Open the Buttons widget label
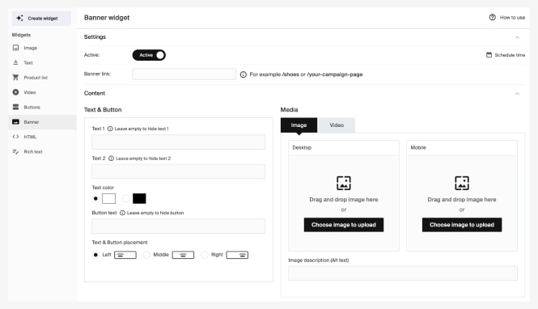The image size is (538, 309). pos(32,108)
